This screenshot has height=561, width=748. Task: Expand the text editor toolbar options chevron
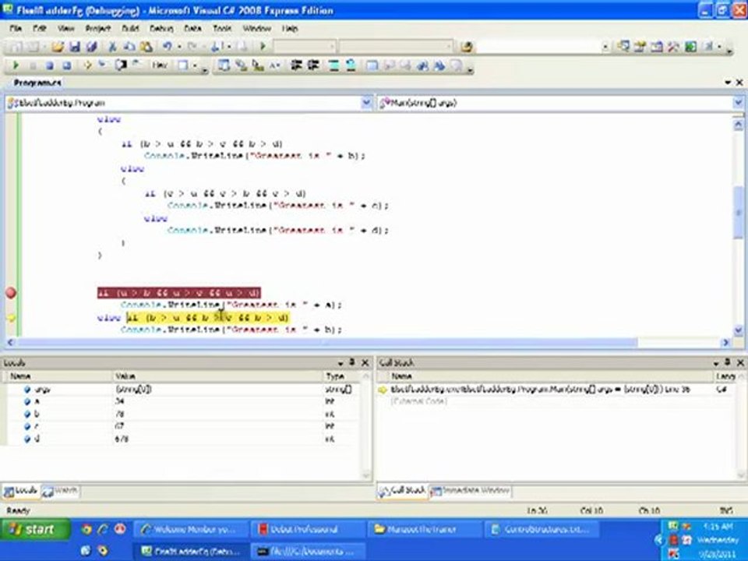pos(470,69)
